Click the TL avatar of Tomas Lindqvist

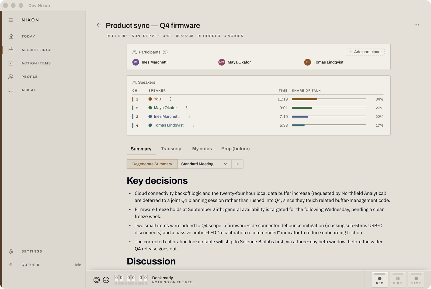click(x=308, y=62)
